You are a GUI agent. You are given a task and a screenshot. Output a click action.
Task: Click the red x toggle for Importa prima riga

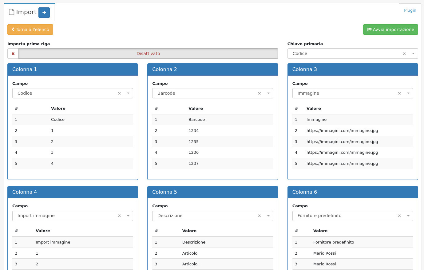pos(13,54)
